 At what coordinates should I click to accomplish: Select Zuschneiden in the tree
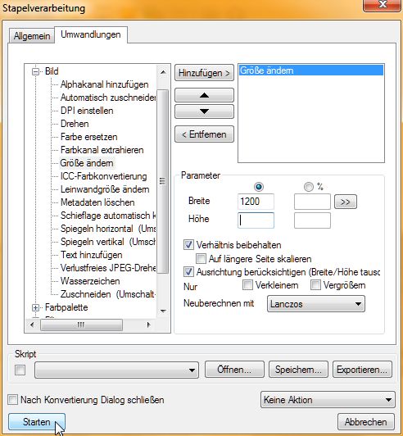click(x=108, y=294)
